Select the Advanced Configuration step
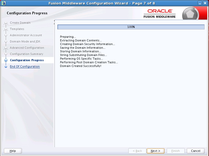Screen dimensions: 209x156 pyautogui.click(x=27, y=48)
